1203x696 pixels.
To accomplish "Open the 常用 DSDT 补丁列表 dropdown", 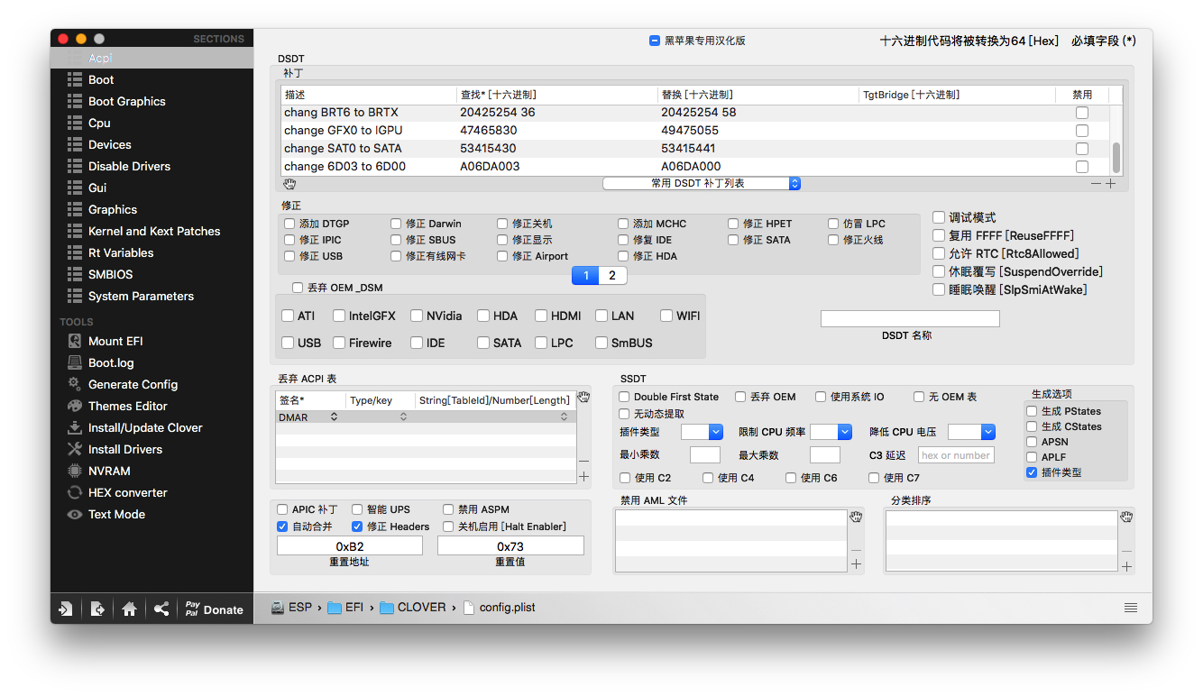I will (702, 183).
